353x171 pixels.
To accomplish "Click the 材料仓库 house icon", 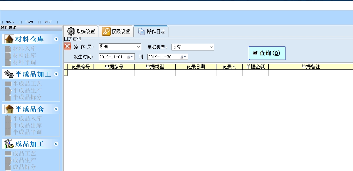I will (9, 39).
